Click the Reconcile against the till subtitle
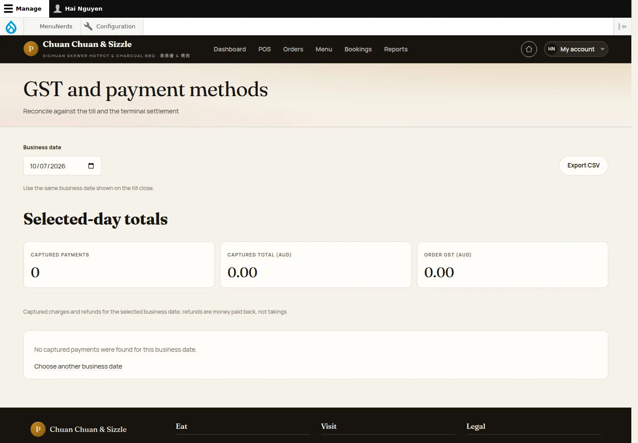The height and width of the screenshot is (443, 638). point(101,111)
